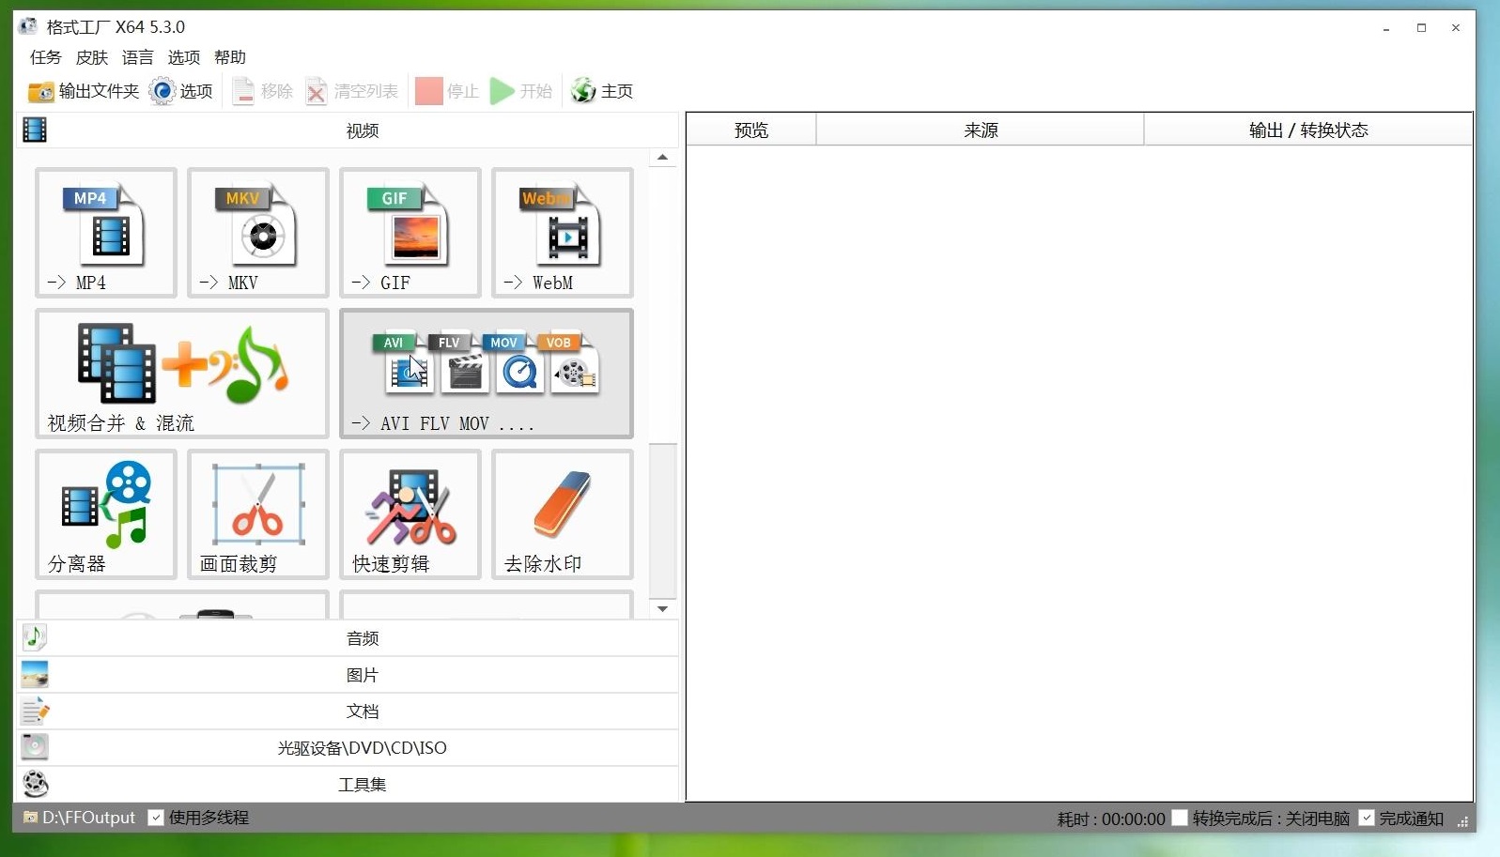Open the 画面裁剪 crop tool
Viewport: 1500px width, 857px height.
coord(258,514)
